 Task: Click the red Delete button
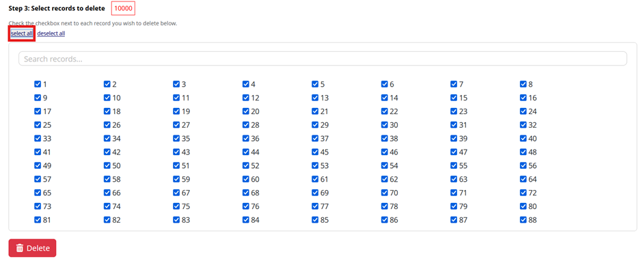point(32,248)
